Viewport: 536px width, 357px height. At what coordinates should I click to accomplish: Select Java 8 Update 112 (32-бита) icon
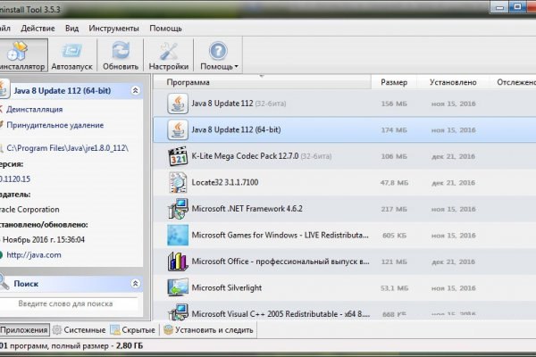pos(178,104)
